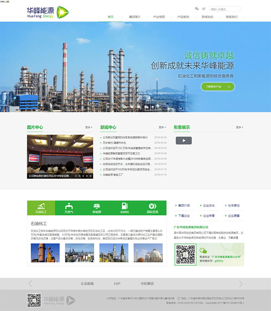Select the 天然气 natural gas tab
The height and width of the screenshot is (311, 271).
click(x=69, y=208)
